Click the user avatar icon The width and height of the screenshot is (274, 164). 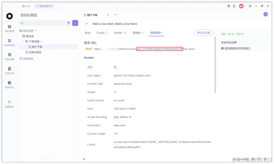point(241,6)
